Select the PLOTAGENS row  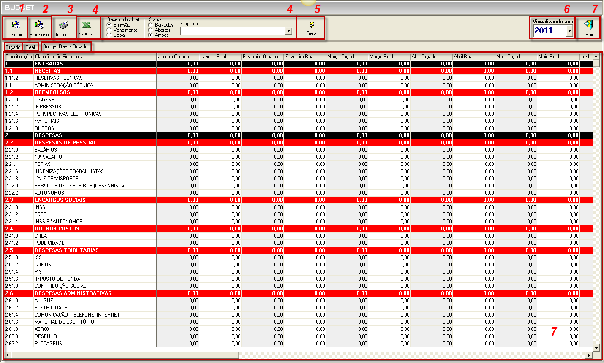[298, 344]
